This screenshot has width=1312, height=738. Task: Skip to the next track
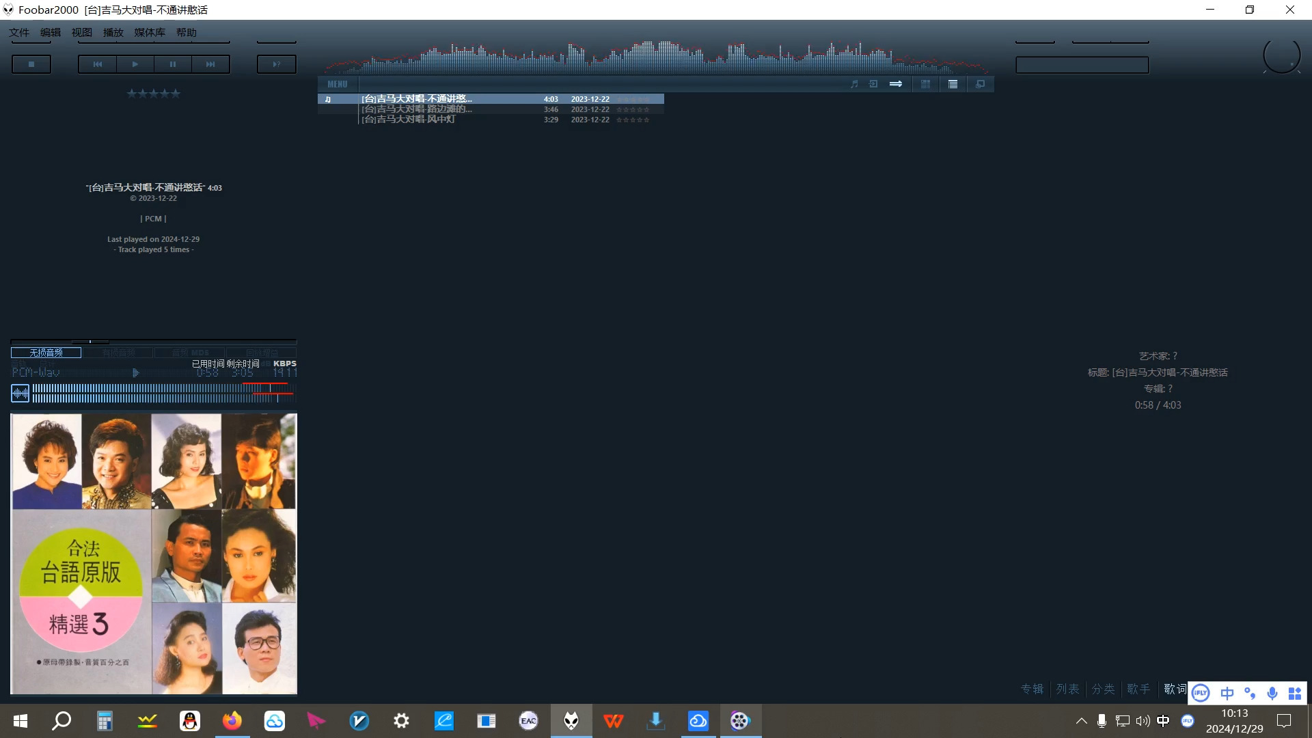point(210,64)
